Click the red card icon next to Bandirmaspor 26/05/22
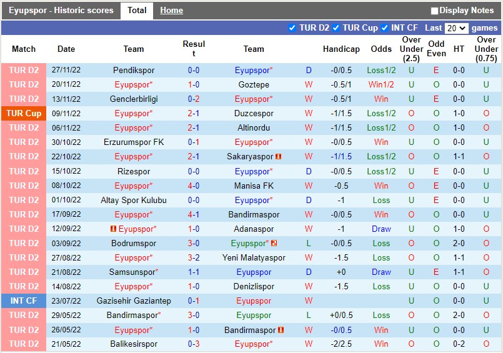 [x=281, y=330]
